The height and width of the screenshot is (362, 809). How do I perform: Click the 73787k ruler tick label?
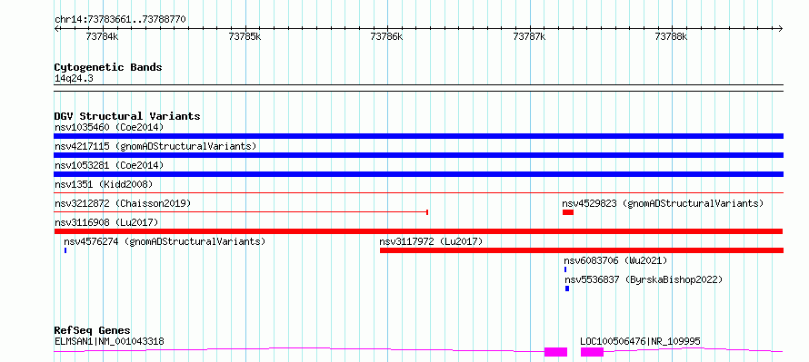coord(529,36)
